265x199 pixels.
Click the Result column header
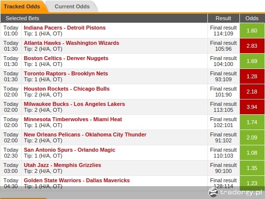tap(223, 18)
